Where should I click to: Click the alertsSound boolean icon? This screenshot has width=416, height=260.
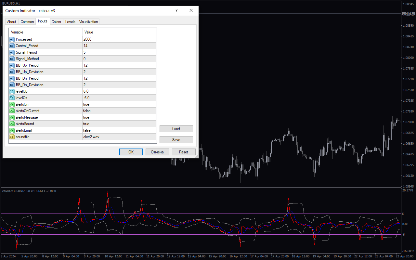click(x=12, y=124)
